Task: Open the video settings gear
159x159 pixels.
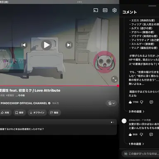Action: click(x=114, y=10)
